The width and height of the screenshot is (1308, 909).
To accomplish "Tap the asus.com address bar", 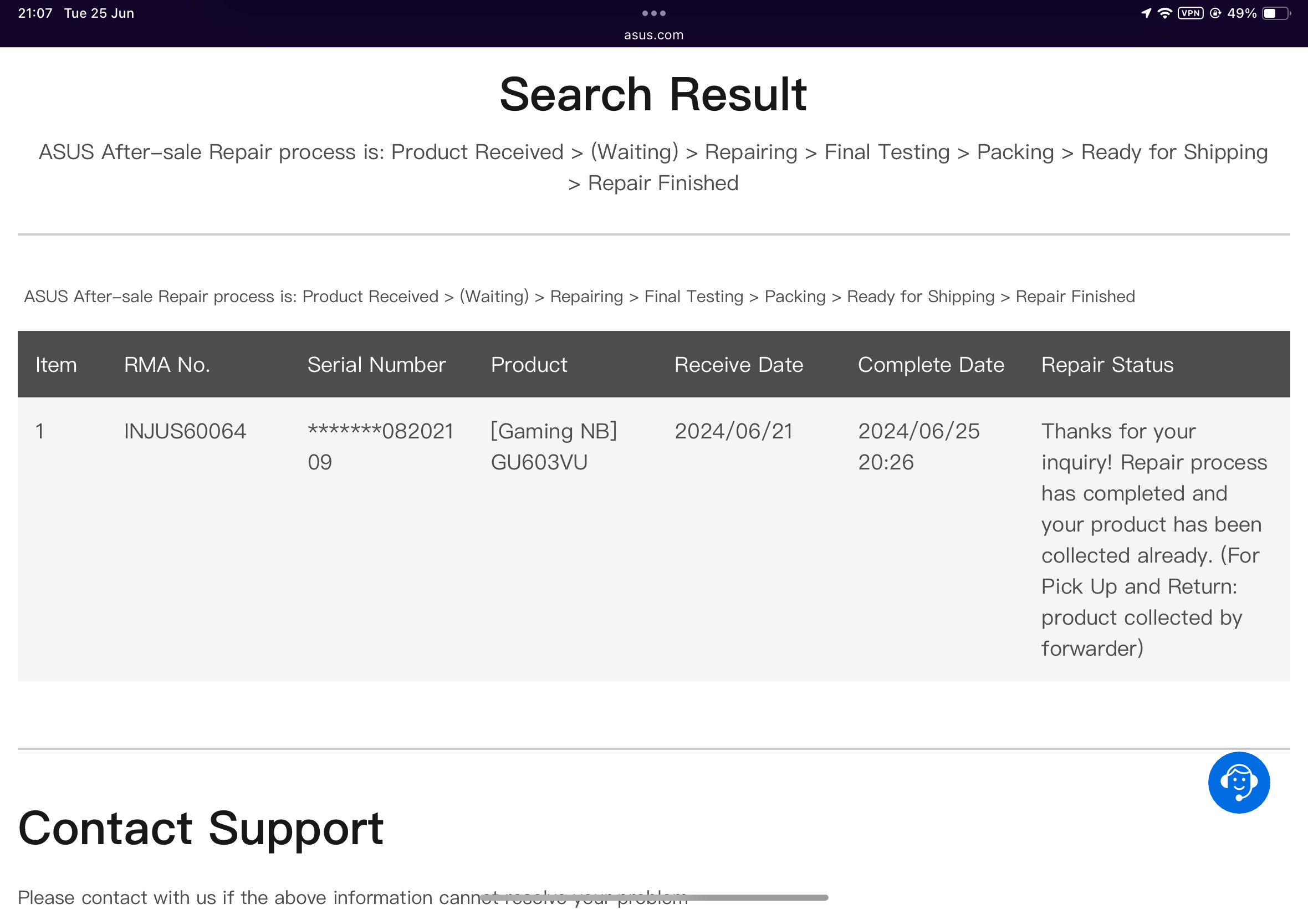I will pos(653,35).
